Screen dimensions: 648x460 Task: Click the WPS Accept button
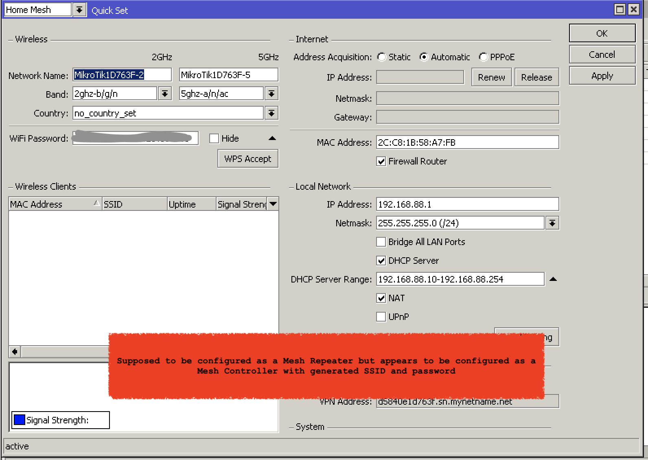coord(247,159)
